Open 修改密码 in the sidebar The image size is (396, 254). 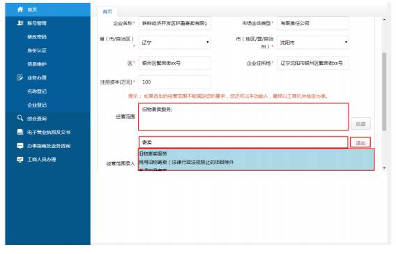[x=37, y=37]
